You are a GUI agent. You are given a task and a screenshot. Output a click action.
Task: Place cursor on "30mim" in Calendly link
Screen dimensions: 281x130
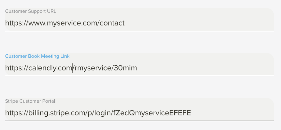[125, 68]
